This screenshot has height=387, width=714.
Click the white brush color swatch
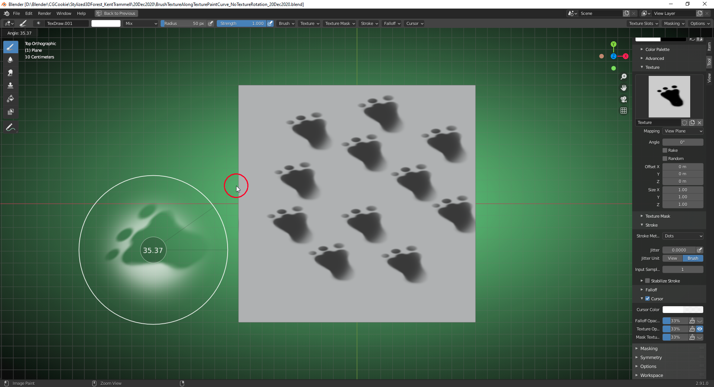[x=106, y=23]
